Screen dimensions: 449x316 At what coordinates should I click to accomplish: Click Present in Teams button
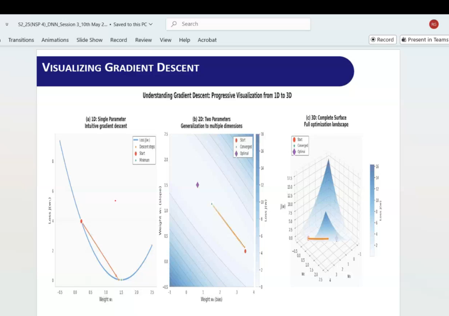coord(424,40)
